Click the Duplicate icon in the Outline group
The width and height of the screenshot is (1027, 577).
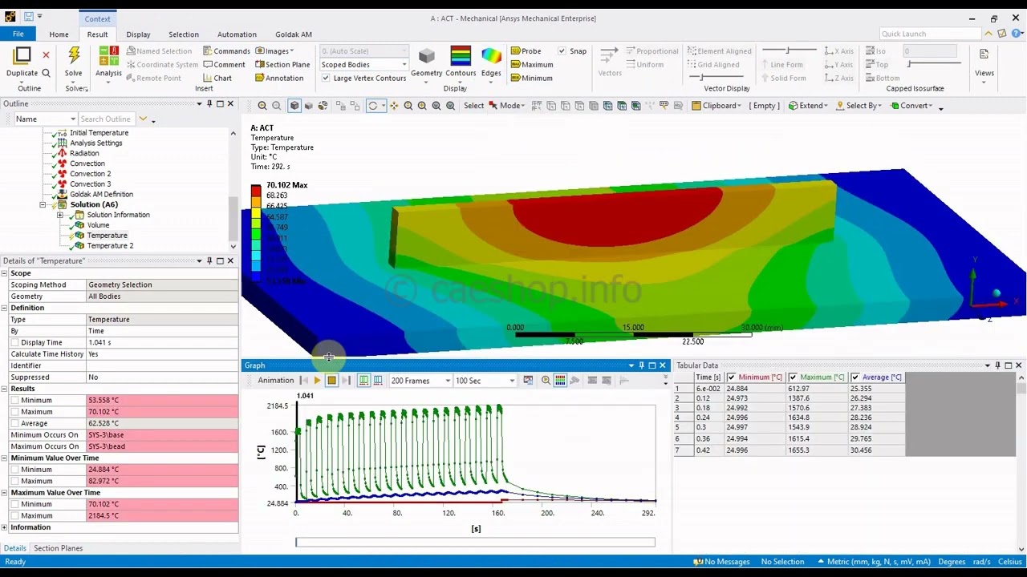coord(22,56)
